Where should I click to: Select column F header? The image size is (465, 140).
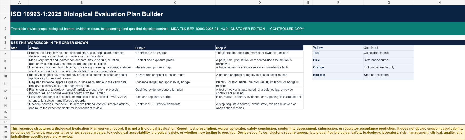point(338,3)
